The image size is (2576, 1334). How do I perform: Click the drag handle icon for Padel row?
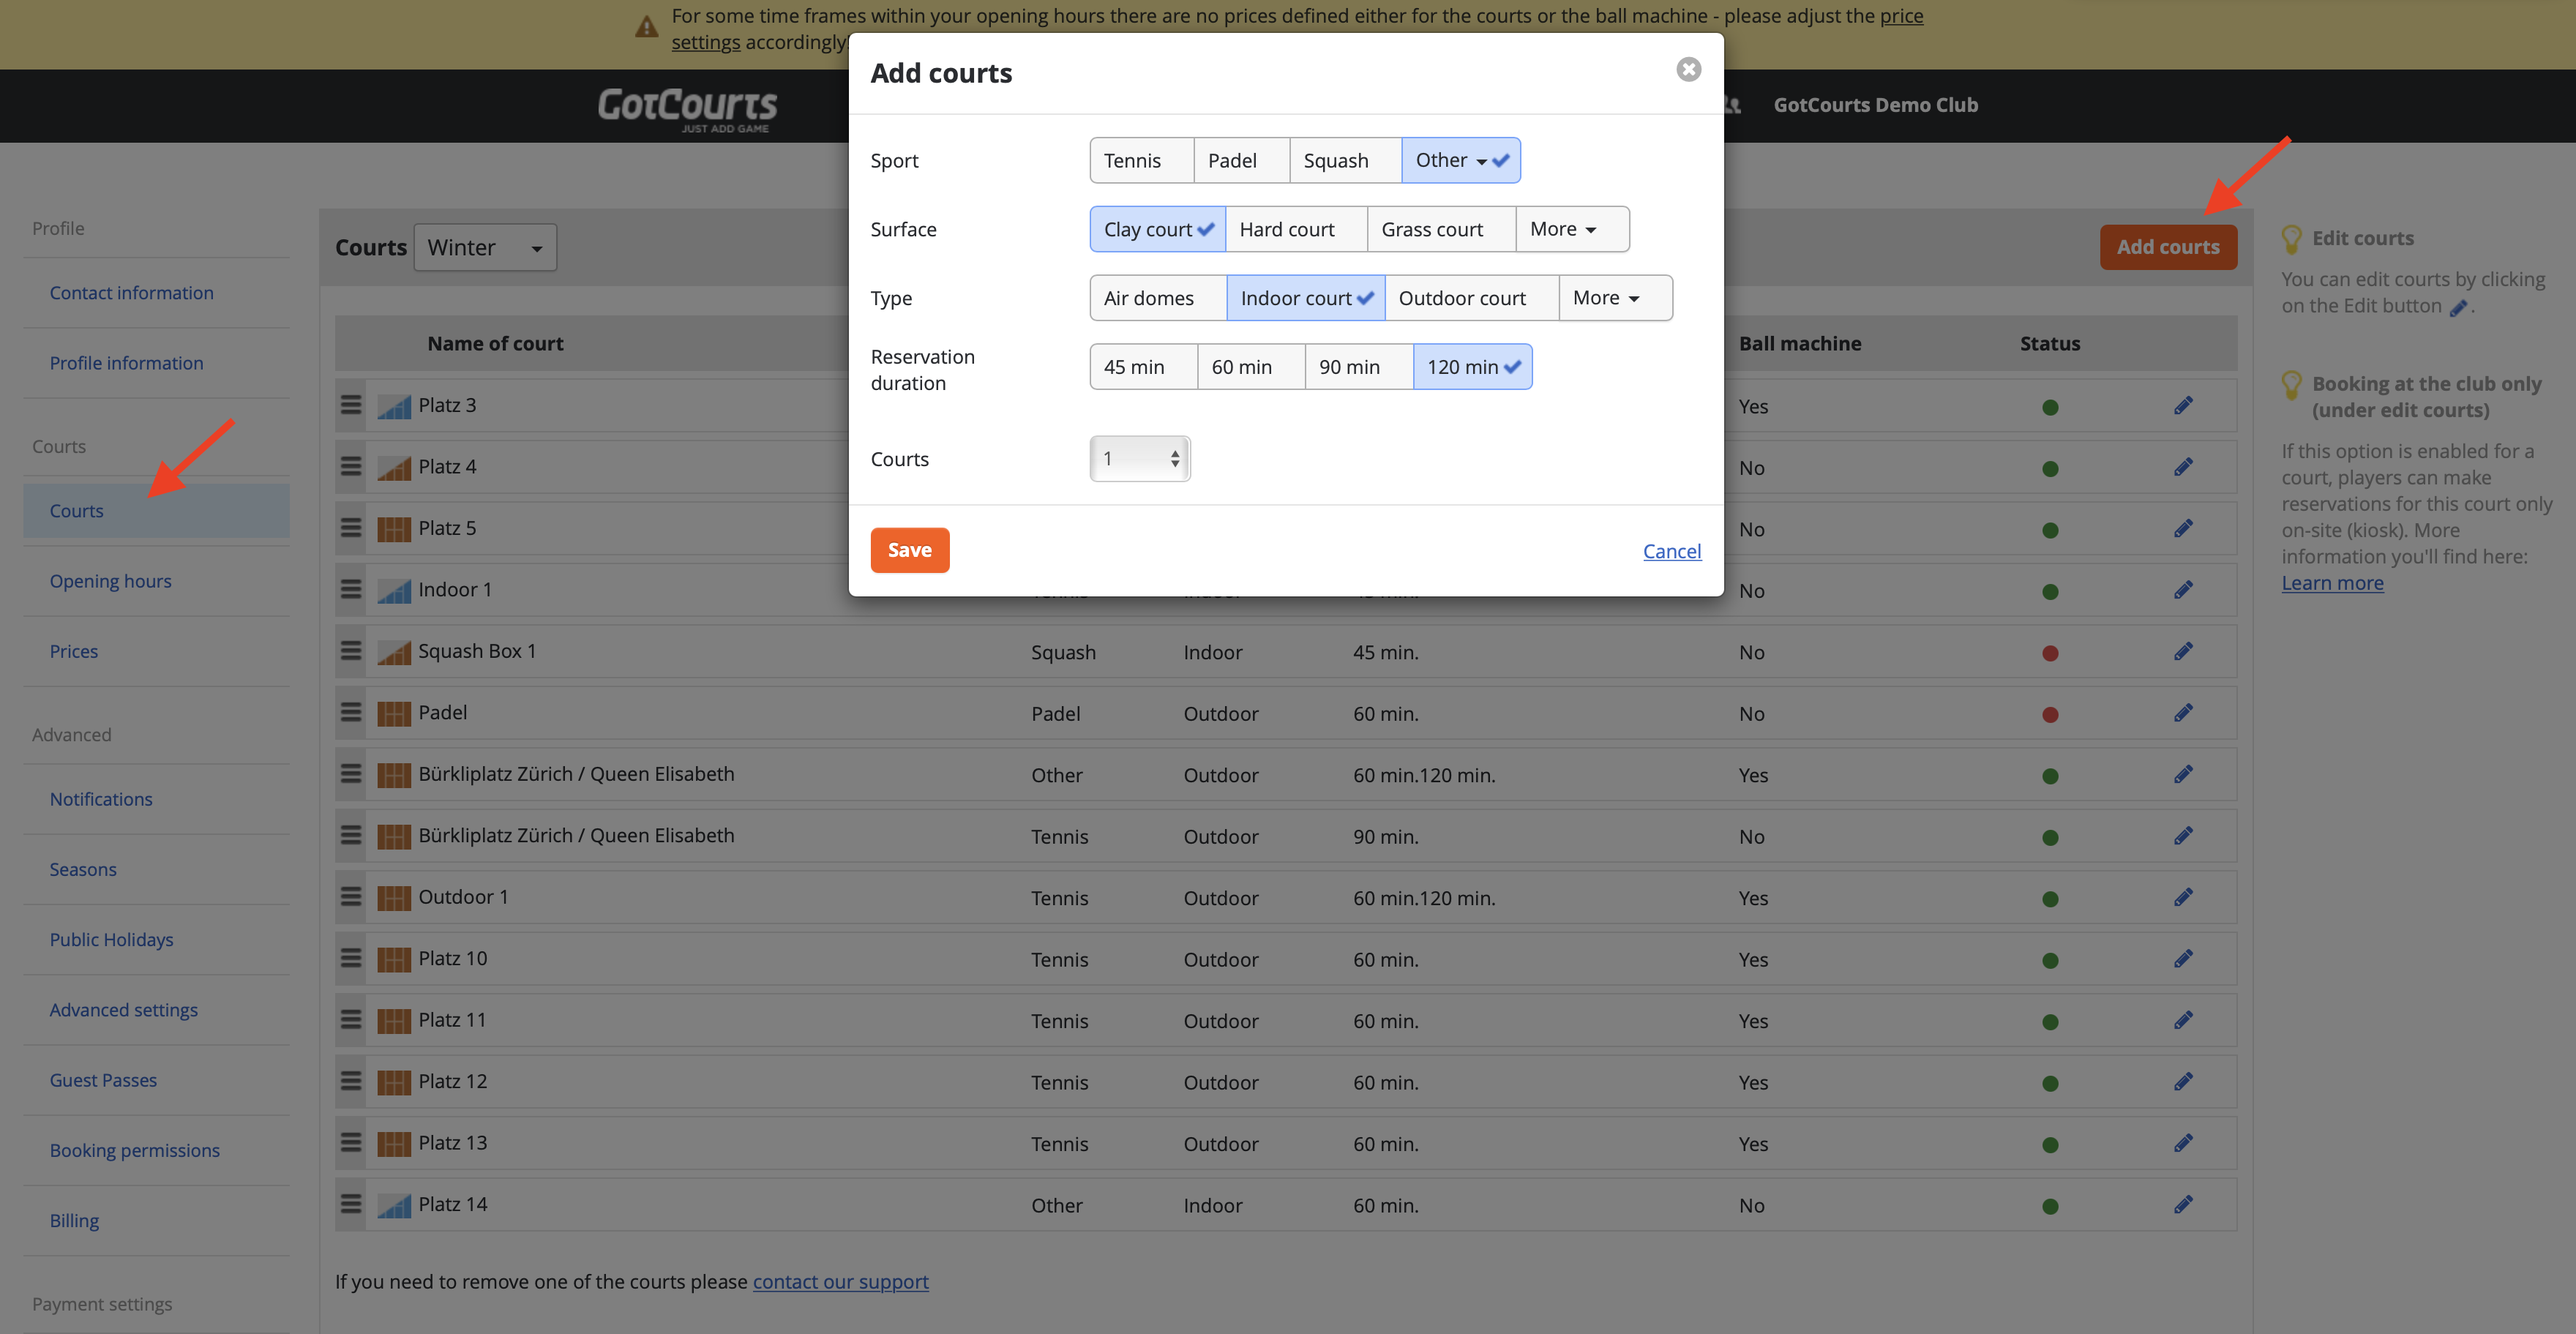click(351, 712)
